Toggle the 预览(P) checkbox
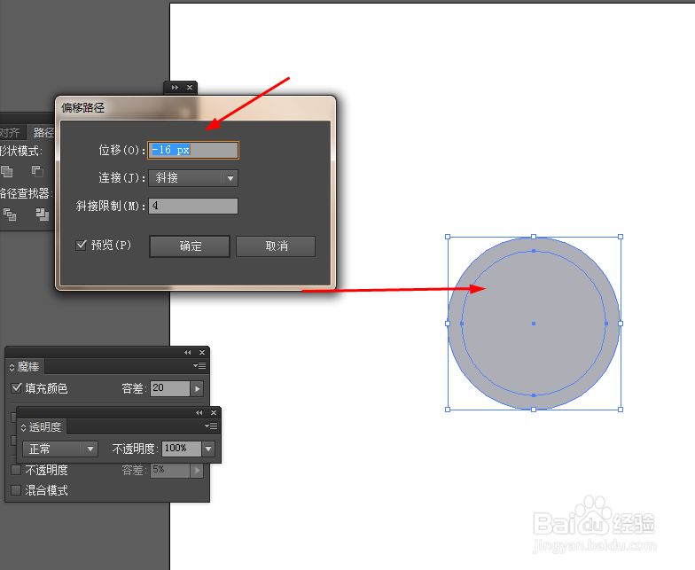 click(x=81, y=245)
